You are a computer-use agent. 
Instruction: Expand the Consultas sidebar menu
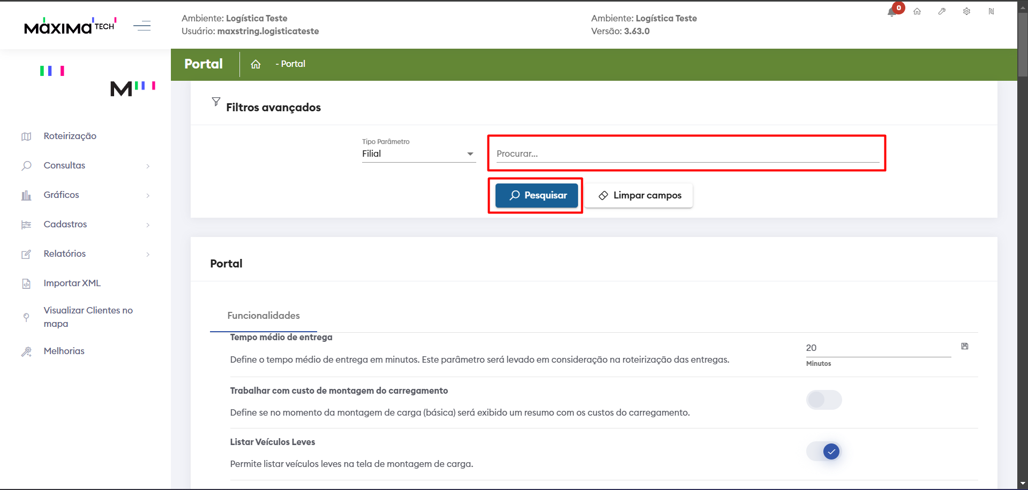pos(86,166)
